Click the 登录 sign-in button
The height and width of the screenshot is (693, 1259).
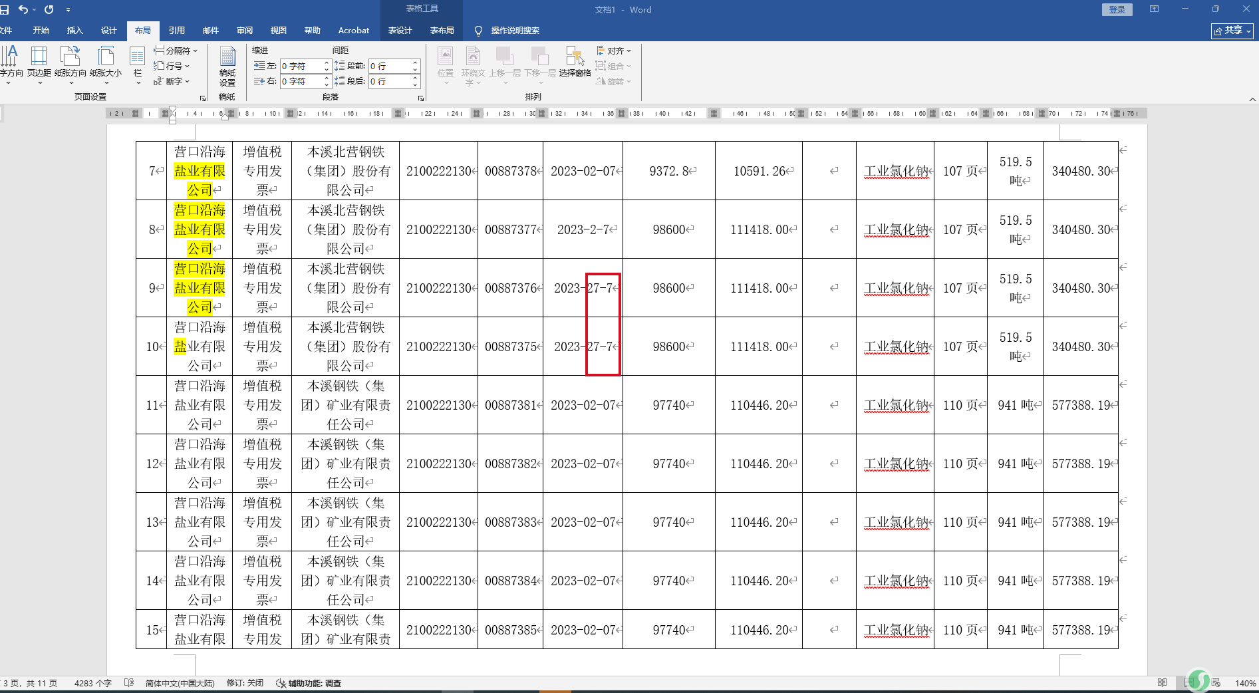tap(1117, 9)
